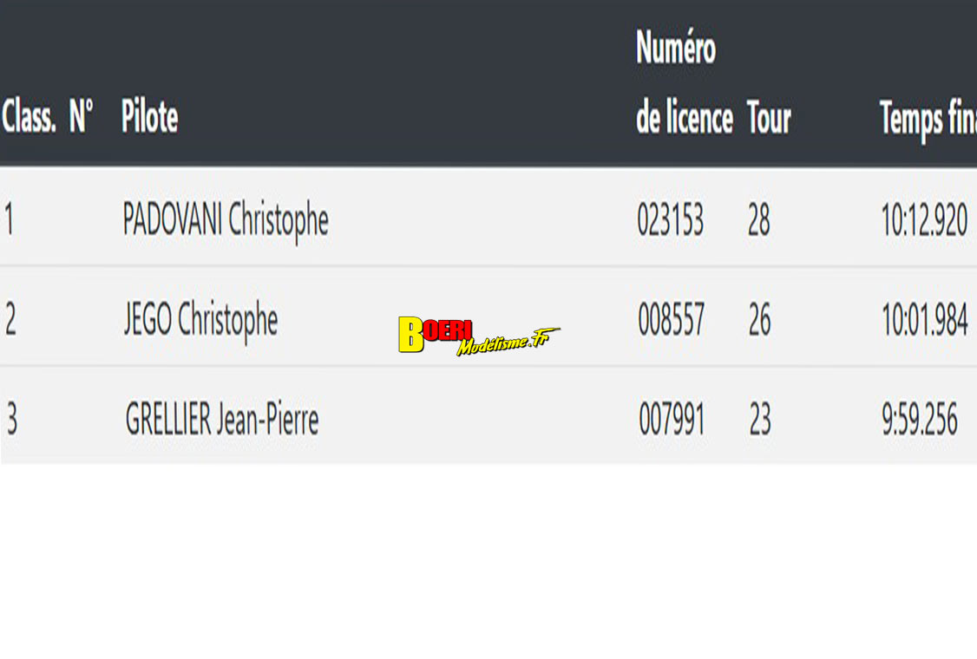The height and width of the screenshot is (659, 977).
Task: Select licence number 023153
Action: [670, 221]
